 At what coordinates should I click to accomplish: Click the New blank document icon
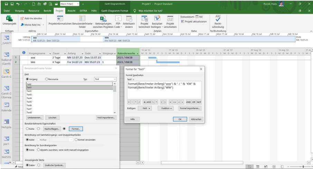(34, 4)
